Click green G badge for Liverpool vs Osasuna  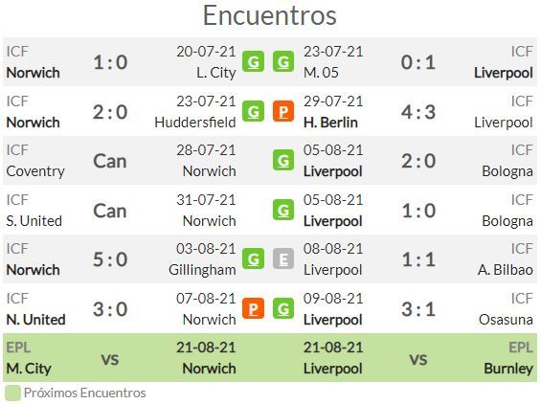(x=283, y=308)
